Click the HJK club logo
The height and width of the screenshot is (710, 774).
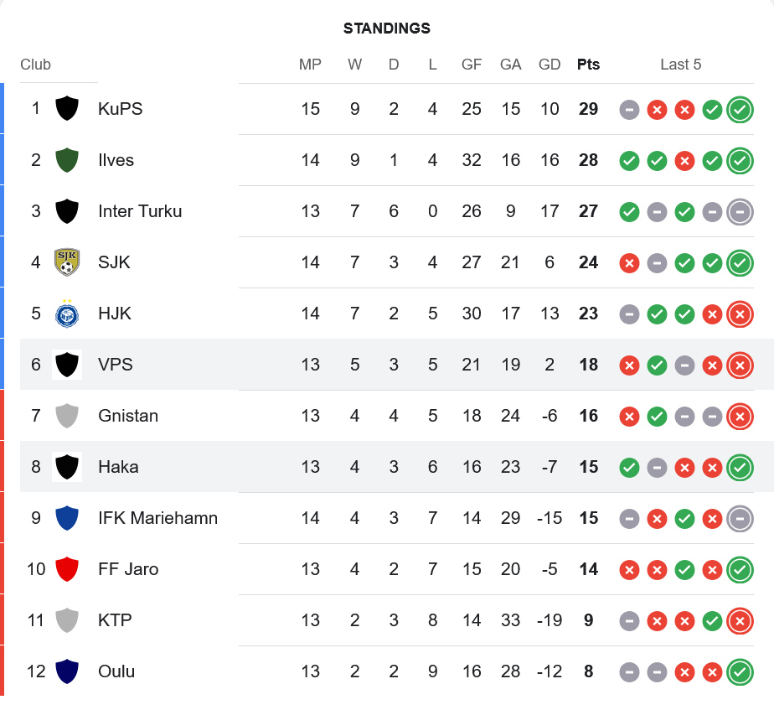[x=67, y=314]
